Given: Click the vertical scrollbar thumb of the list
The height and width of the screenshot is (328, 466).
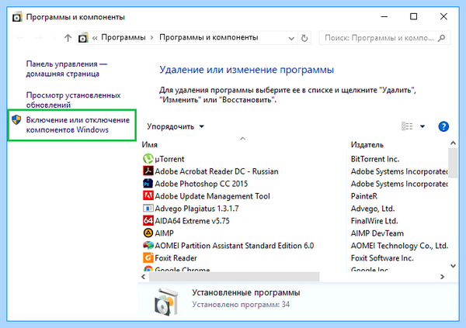Looking at the screenshot, I should pyautogui.click(x=453, y=163).
